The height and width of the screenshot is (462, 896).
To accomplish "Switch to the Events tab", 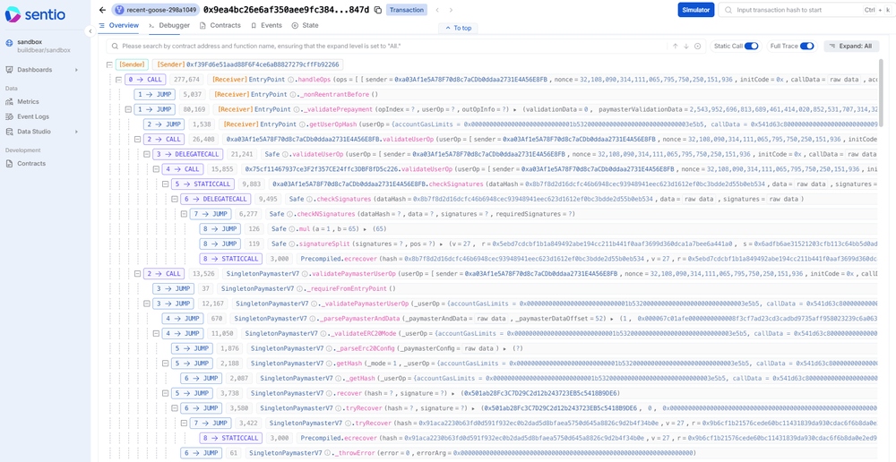I will pyautogui.click(x=266, y=26).
